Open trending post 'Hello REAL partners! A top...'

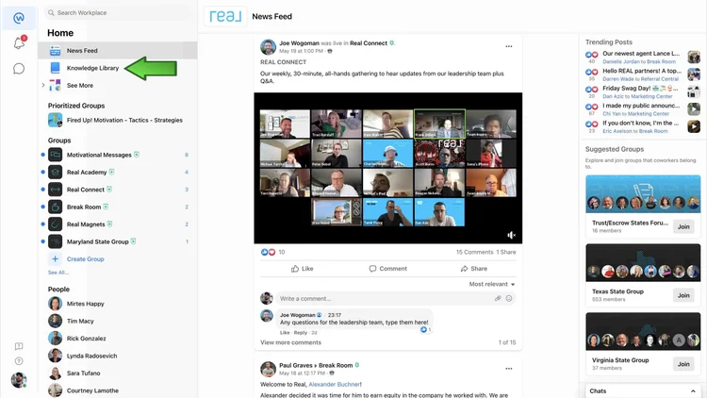[642, 71]
